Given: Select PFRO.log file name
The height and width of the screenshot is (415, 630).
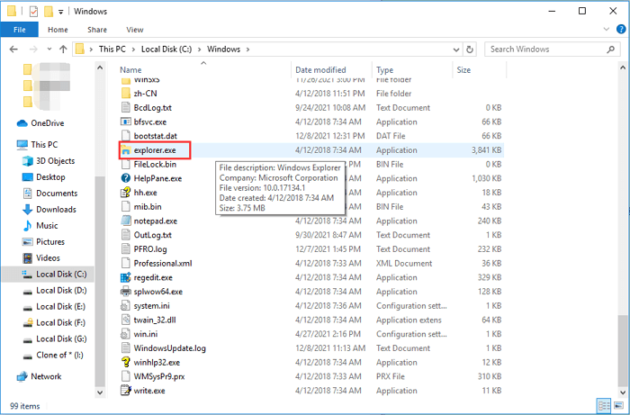Looking at the screenshot, I should [x=150, y=249].
